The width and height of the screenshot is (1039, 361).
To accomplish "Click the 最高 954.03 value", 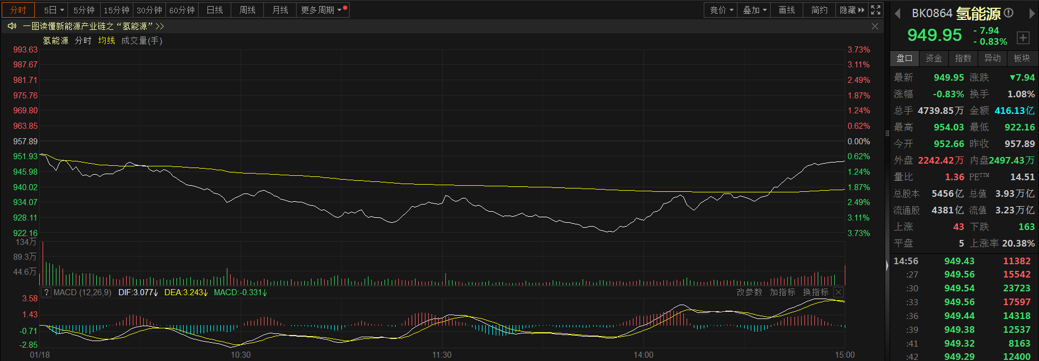I will [x=949, y=127].
